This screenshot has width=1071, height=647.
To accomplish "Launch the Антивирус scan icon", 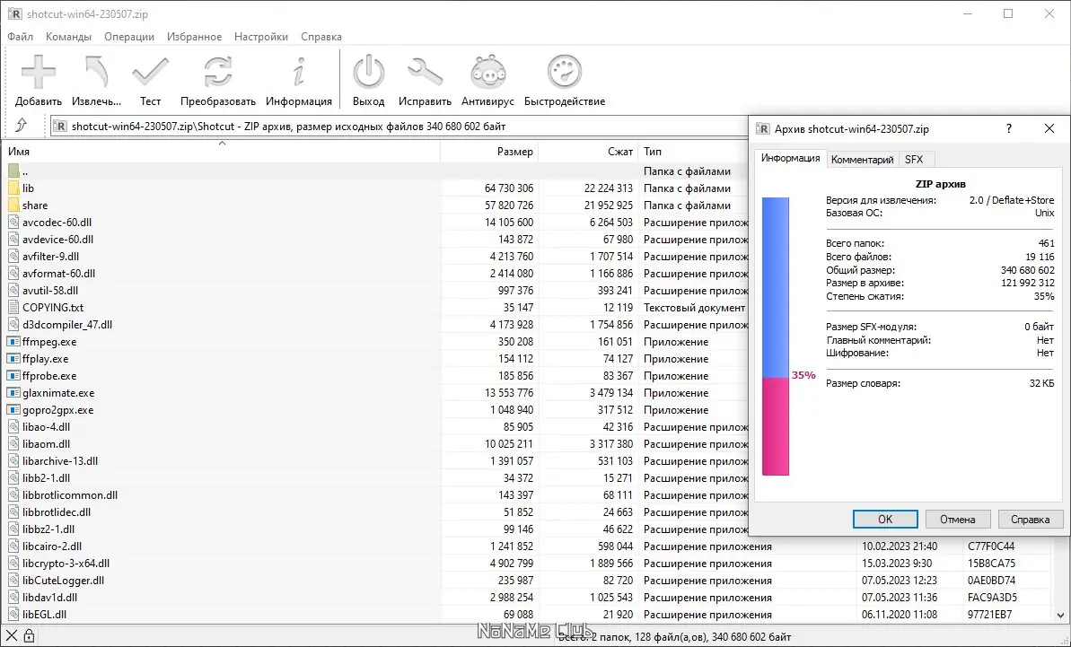I will (487, 72).
